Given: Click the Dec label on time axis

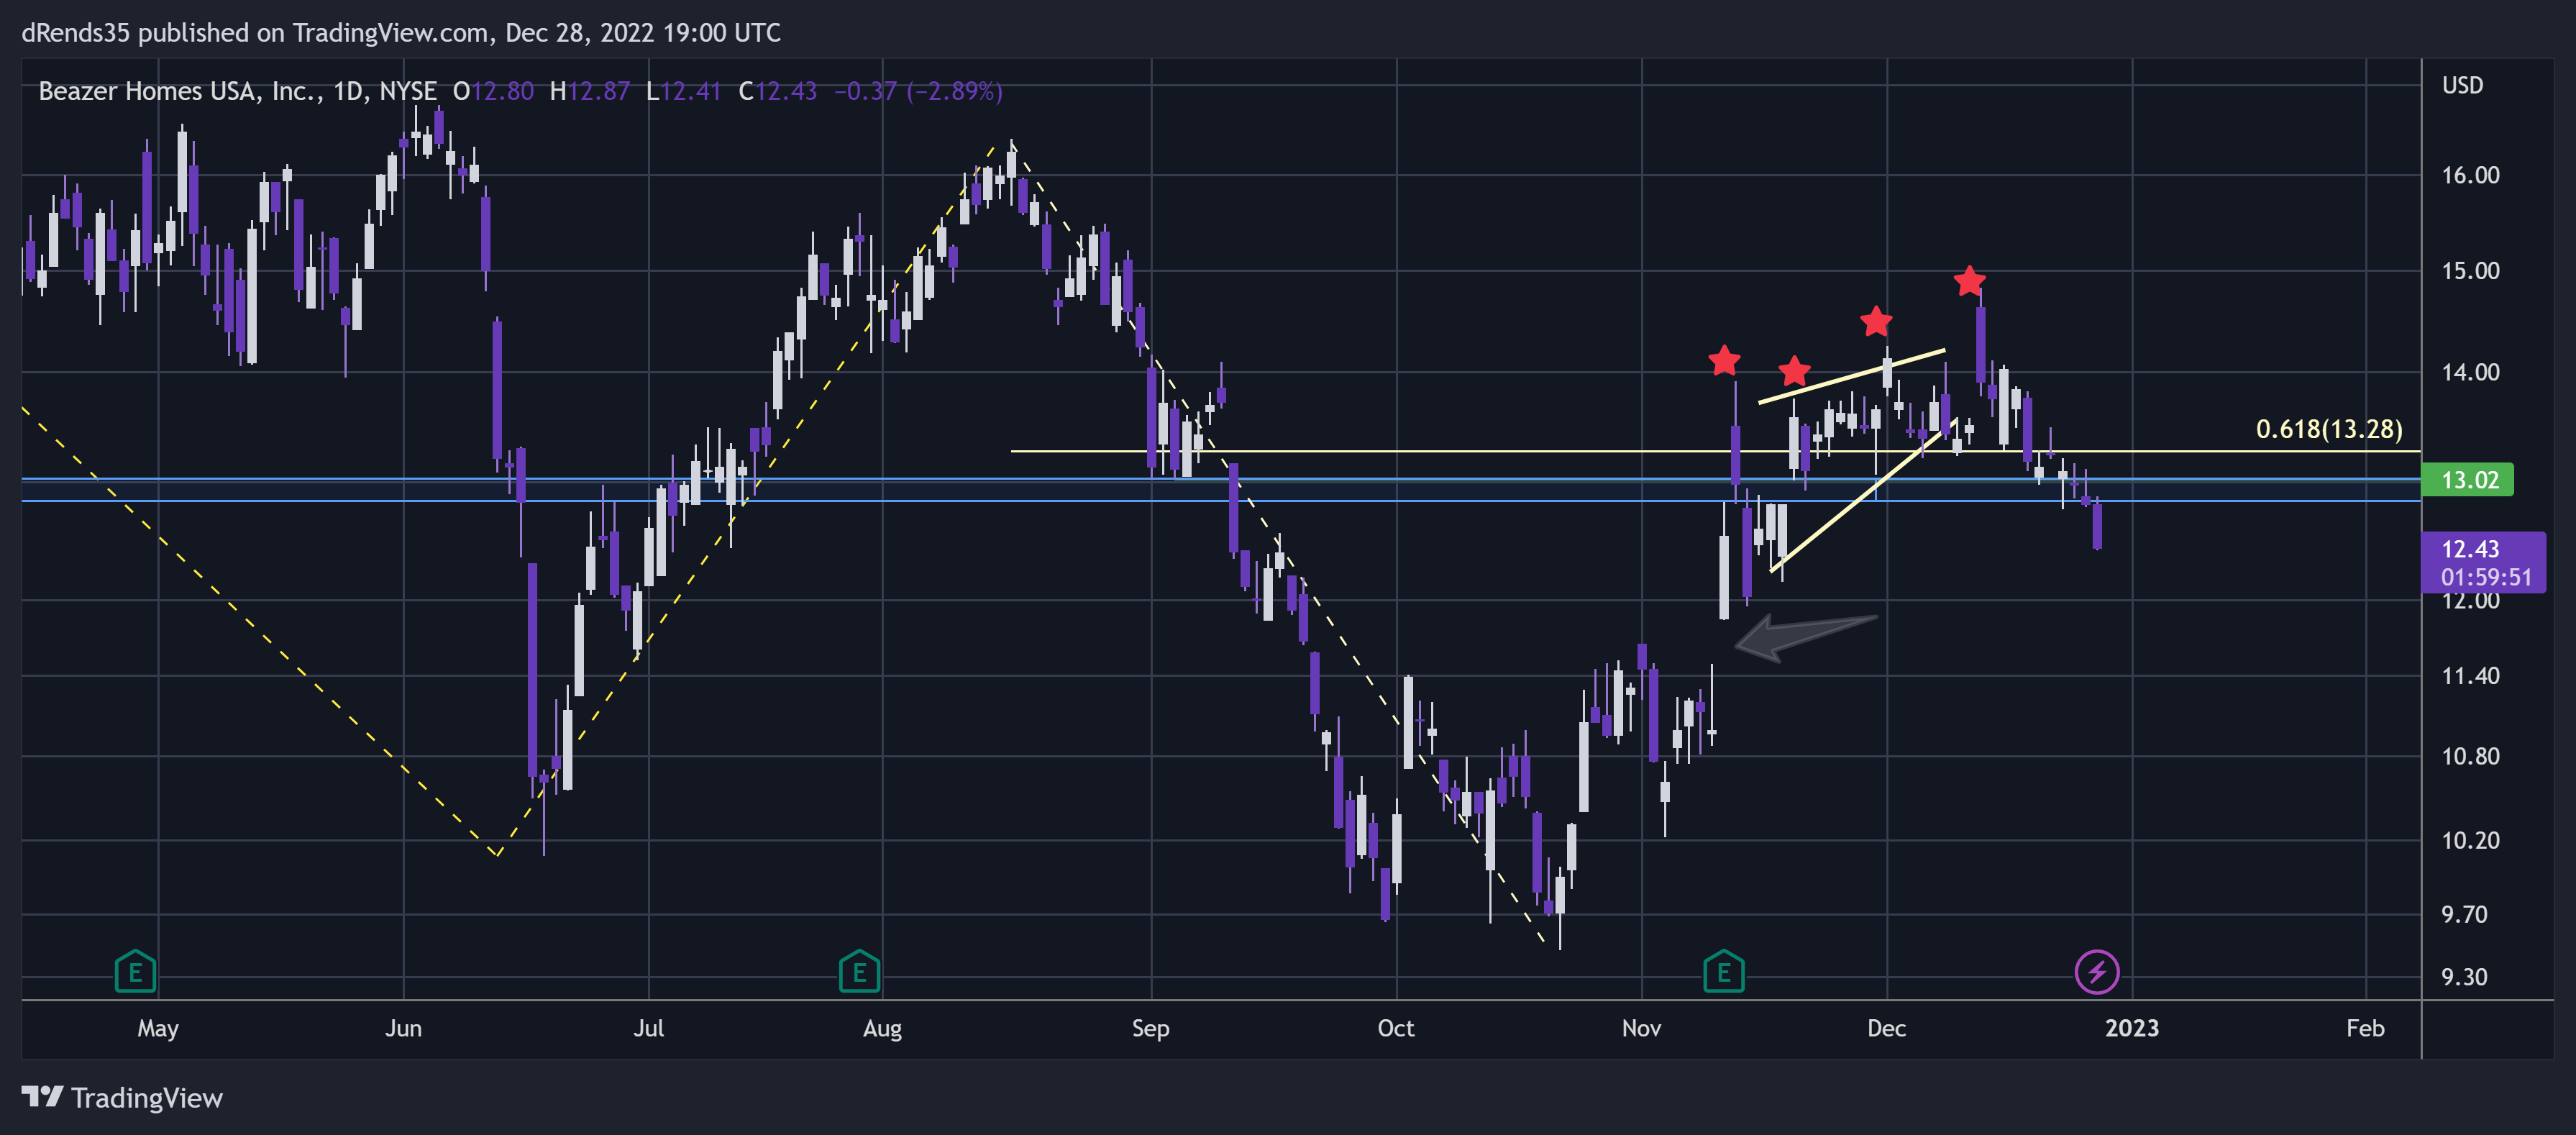Looking at the screenshot, I should point(1886,1028).
